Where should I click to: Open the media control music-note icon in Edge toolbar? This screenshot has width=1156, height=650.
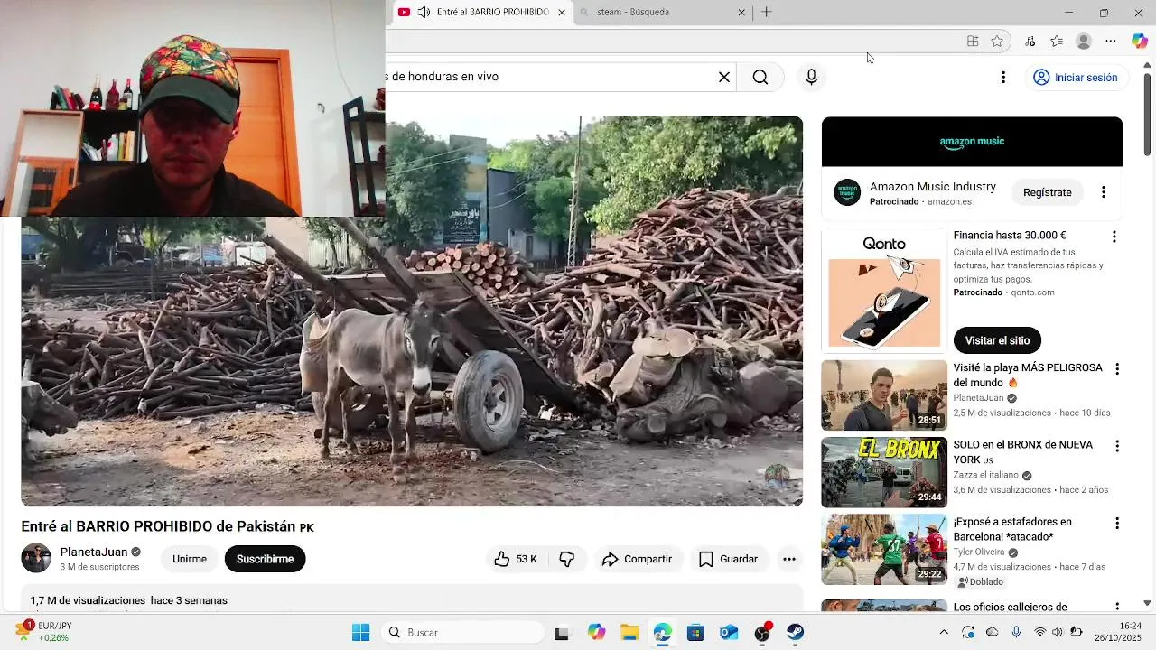click(x=1030, y=41)
